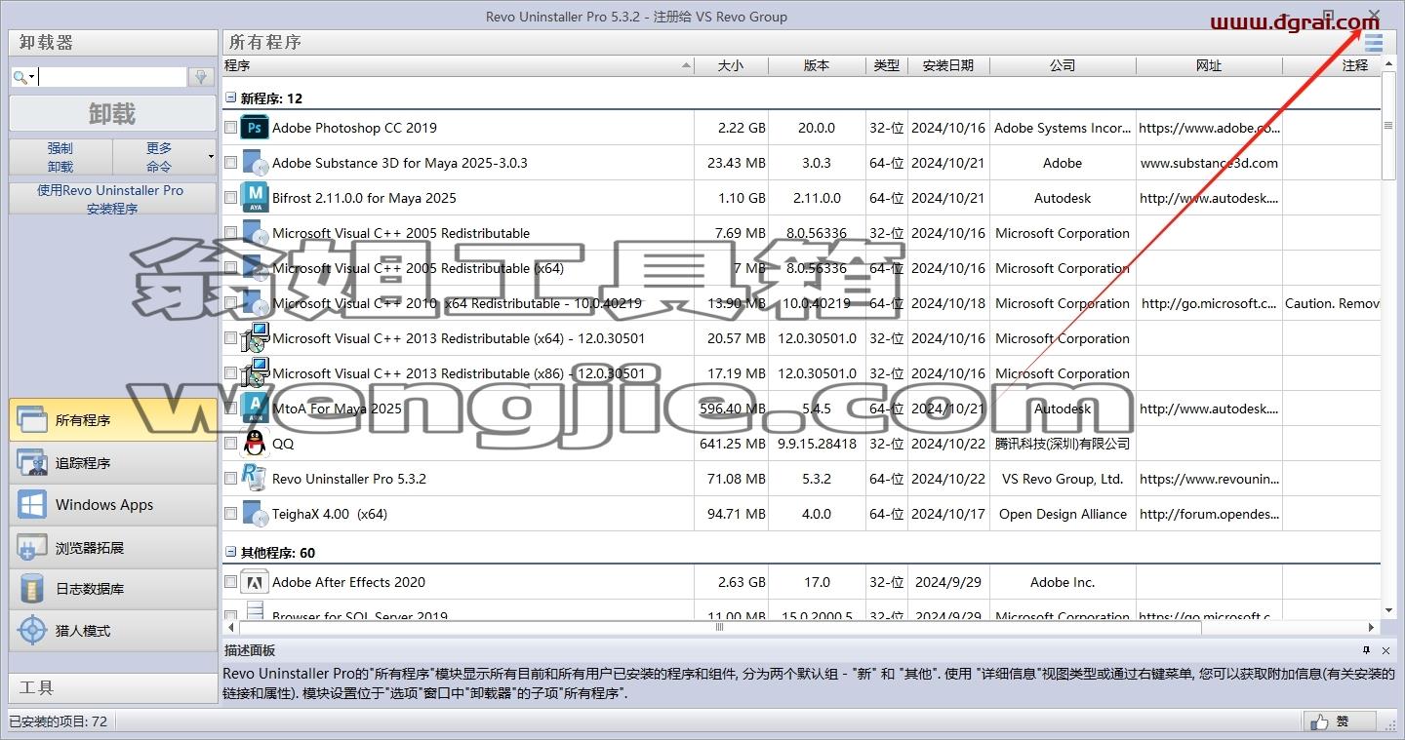
Task: Collapse the 新程序: 12 group
Action: point(231,98)
